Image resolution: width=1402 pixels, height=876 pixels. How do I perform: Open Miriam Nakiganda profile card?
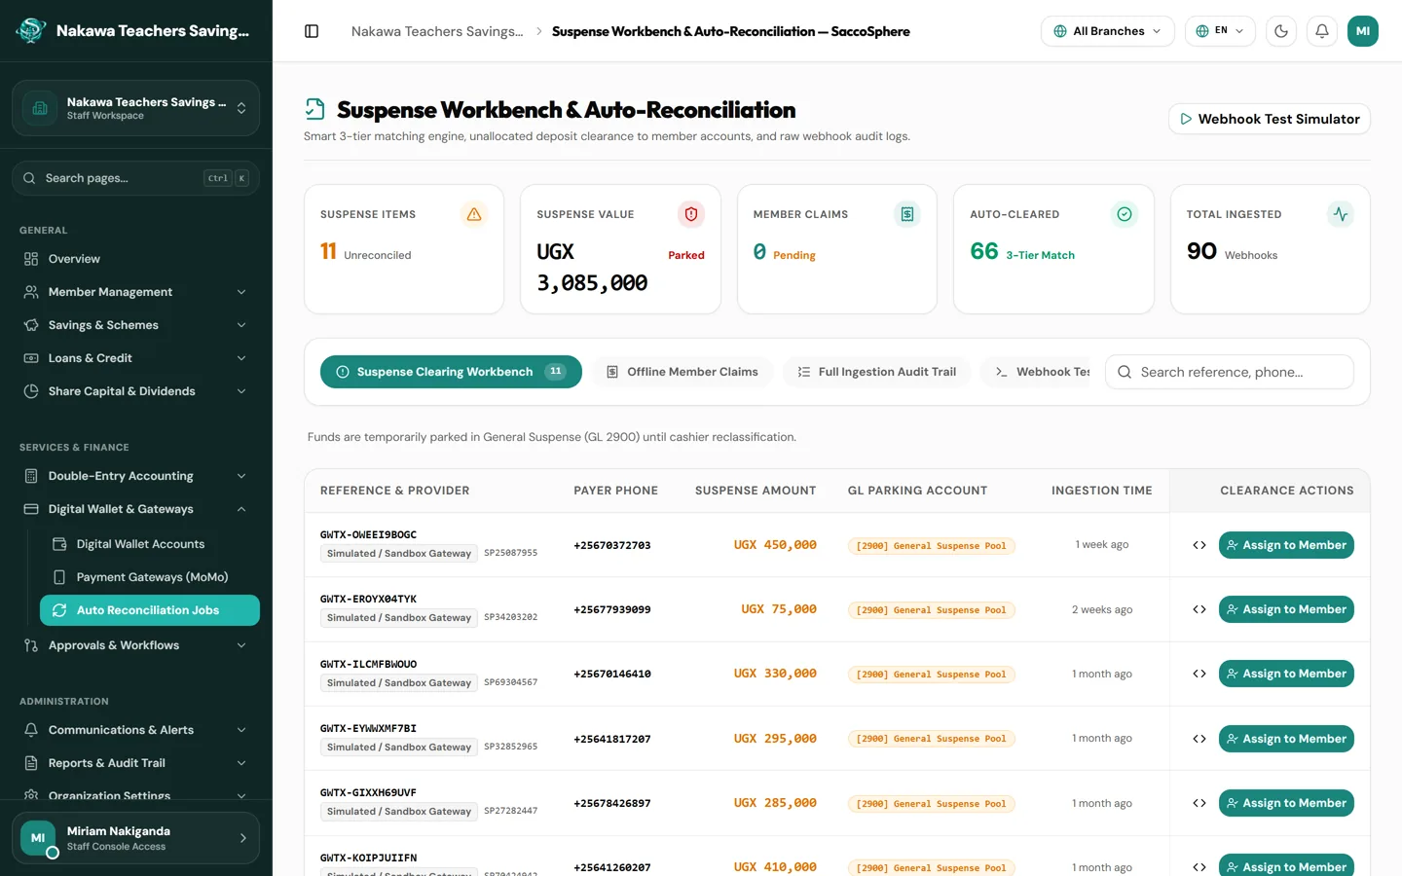pos(136,838)
